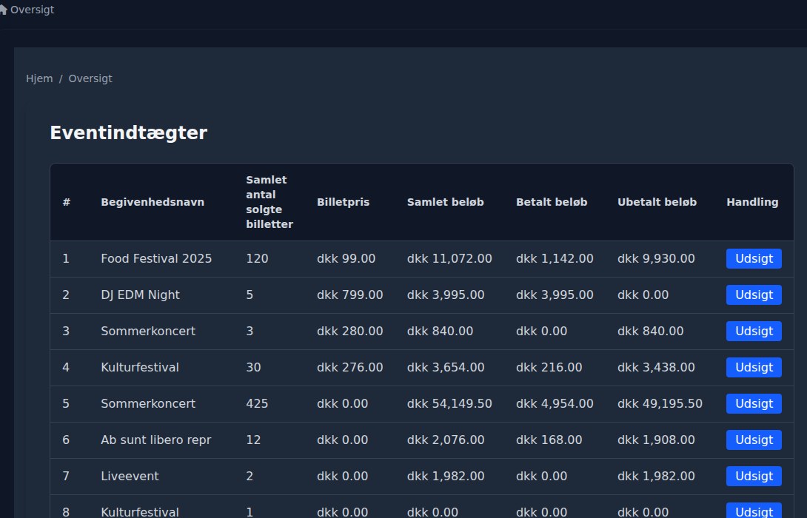Screen dimensions: 807x518
Task: Click the Betalt beløb column header
Action: coord(552,202)
